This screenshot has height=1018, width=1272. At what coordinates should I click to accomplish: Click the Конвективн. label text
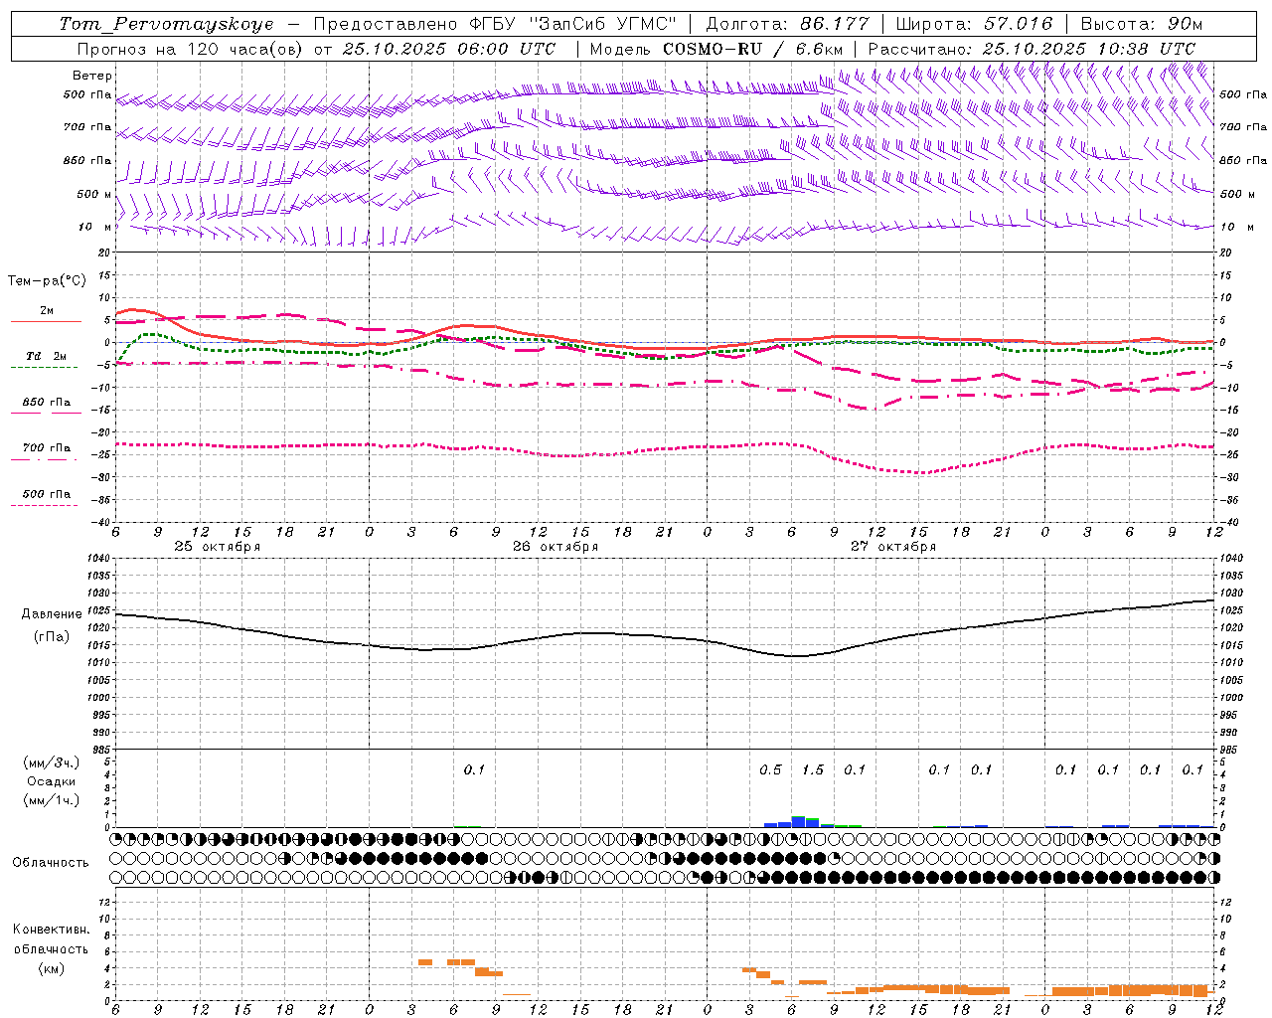point(51,930)
